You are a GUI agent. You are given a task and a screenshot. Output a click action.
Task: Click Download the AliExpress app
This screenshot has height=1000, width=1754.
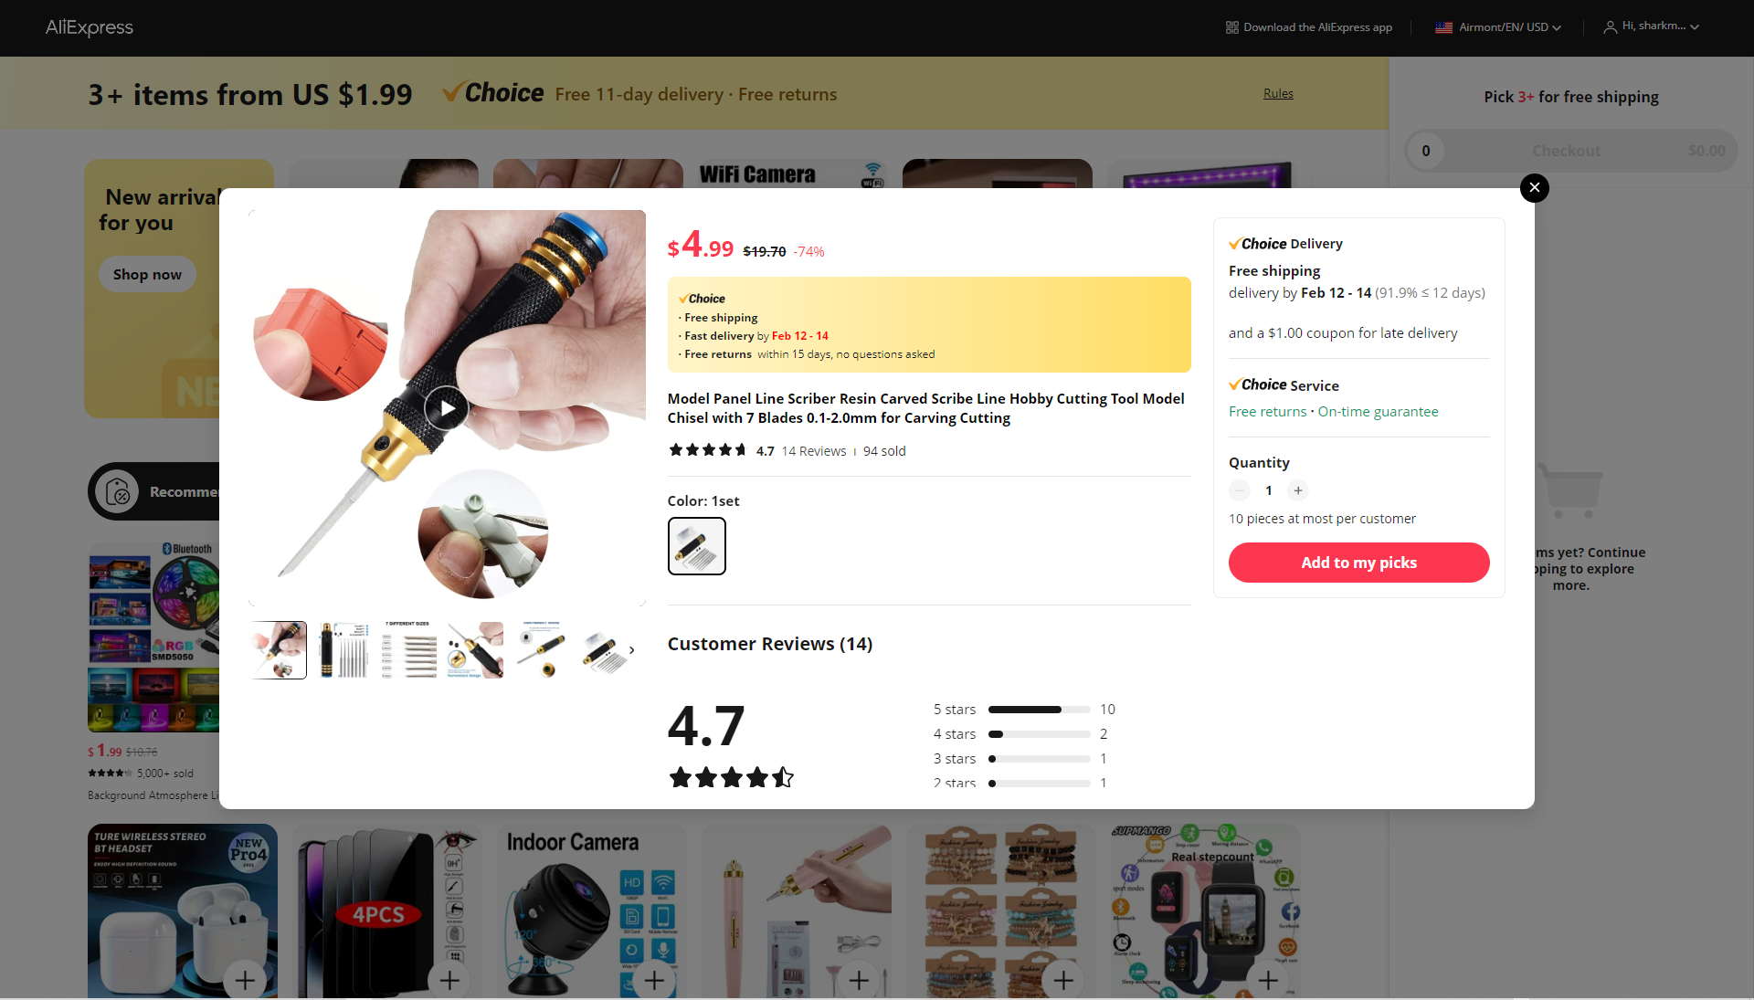point(1309,27)
